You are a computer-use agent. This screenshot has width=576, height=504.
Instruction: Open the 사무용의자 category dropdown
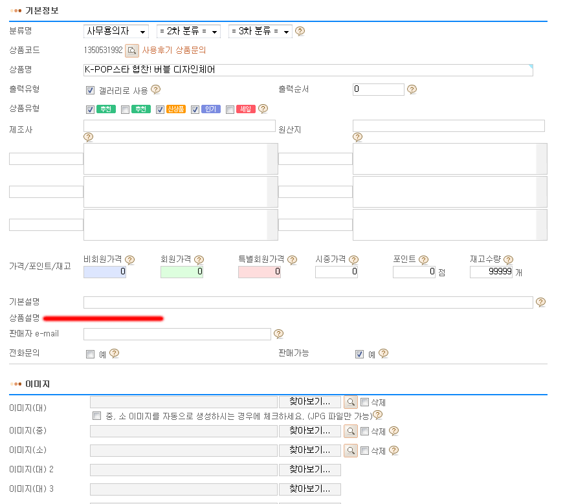click(x=116, y=31)
